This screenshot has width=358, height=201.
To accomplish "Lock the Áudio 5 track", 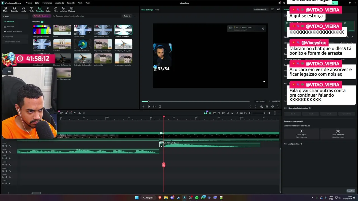I will (3, 171).
